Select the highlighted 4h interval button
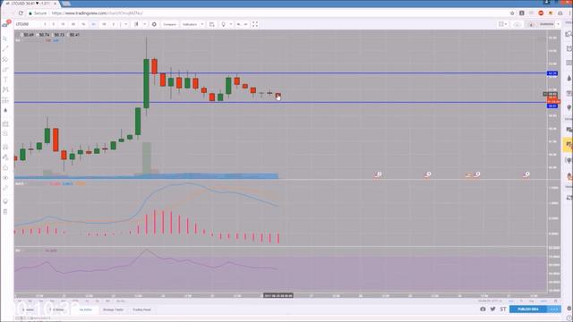Screen dimensions: 573x322 click(93, 24)
